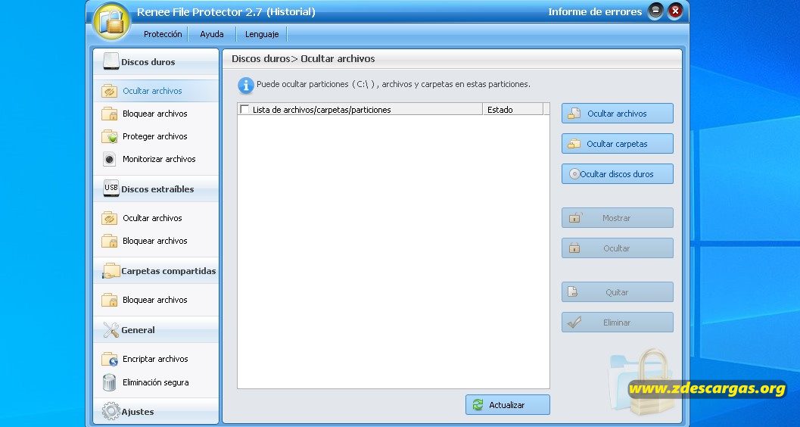Click the Actualizar refresh button
Image resolution: width=800 pixels, height=427 pixels.
coord(508,404)
